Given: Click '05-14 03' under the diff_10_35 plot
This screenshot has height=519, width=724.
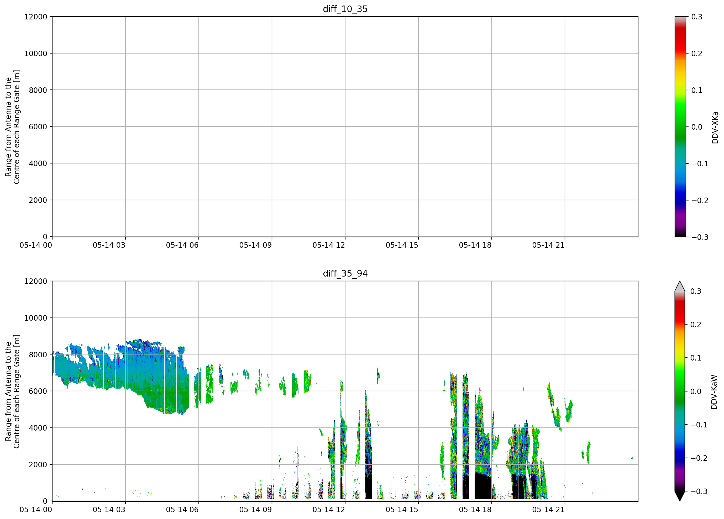Looking at the screenshot, I should click(x=109, y=245).
